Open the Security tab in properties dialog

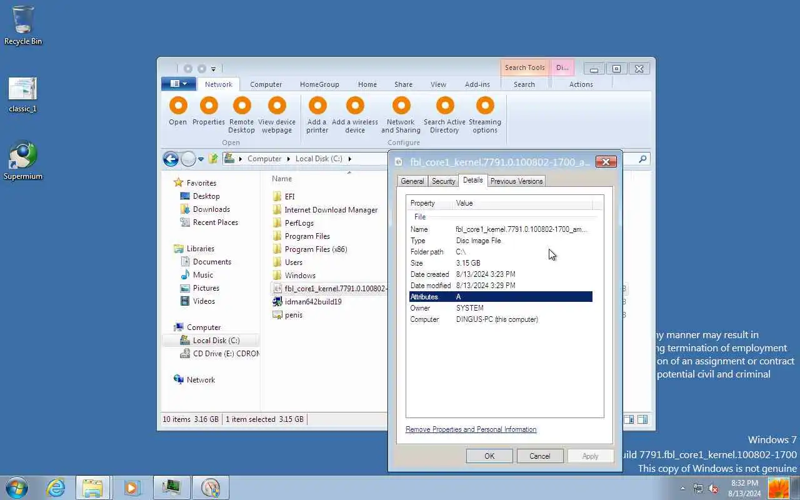(x=444, y=181)
